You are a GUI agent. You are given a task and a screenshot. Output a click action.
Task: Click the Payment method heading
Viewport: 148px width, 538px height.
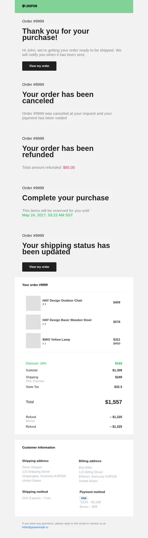point(92,492)
